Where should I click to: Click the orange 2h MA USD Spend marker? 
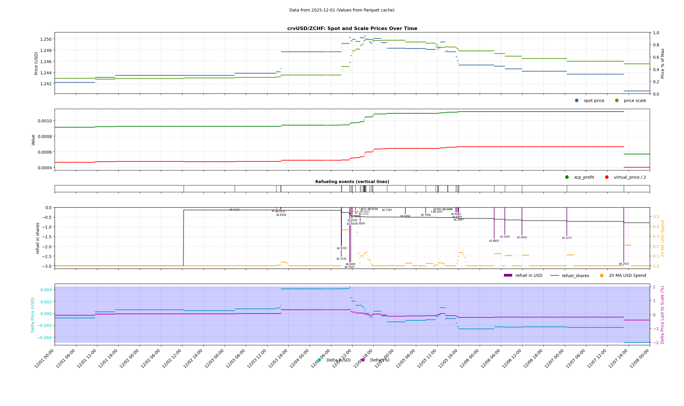602,276
